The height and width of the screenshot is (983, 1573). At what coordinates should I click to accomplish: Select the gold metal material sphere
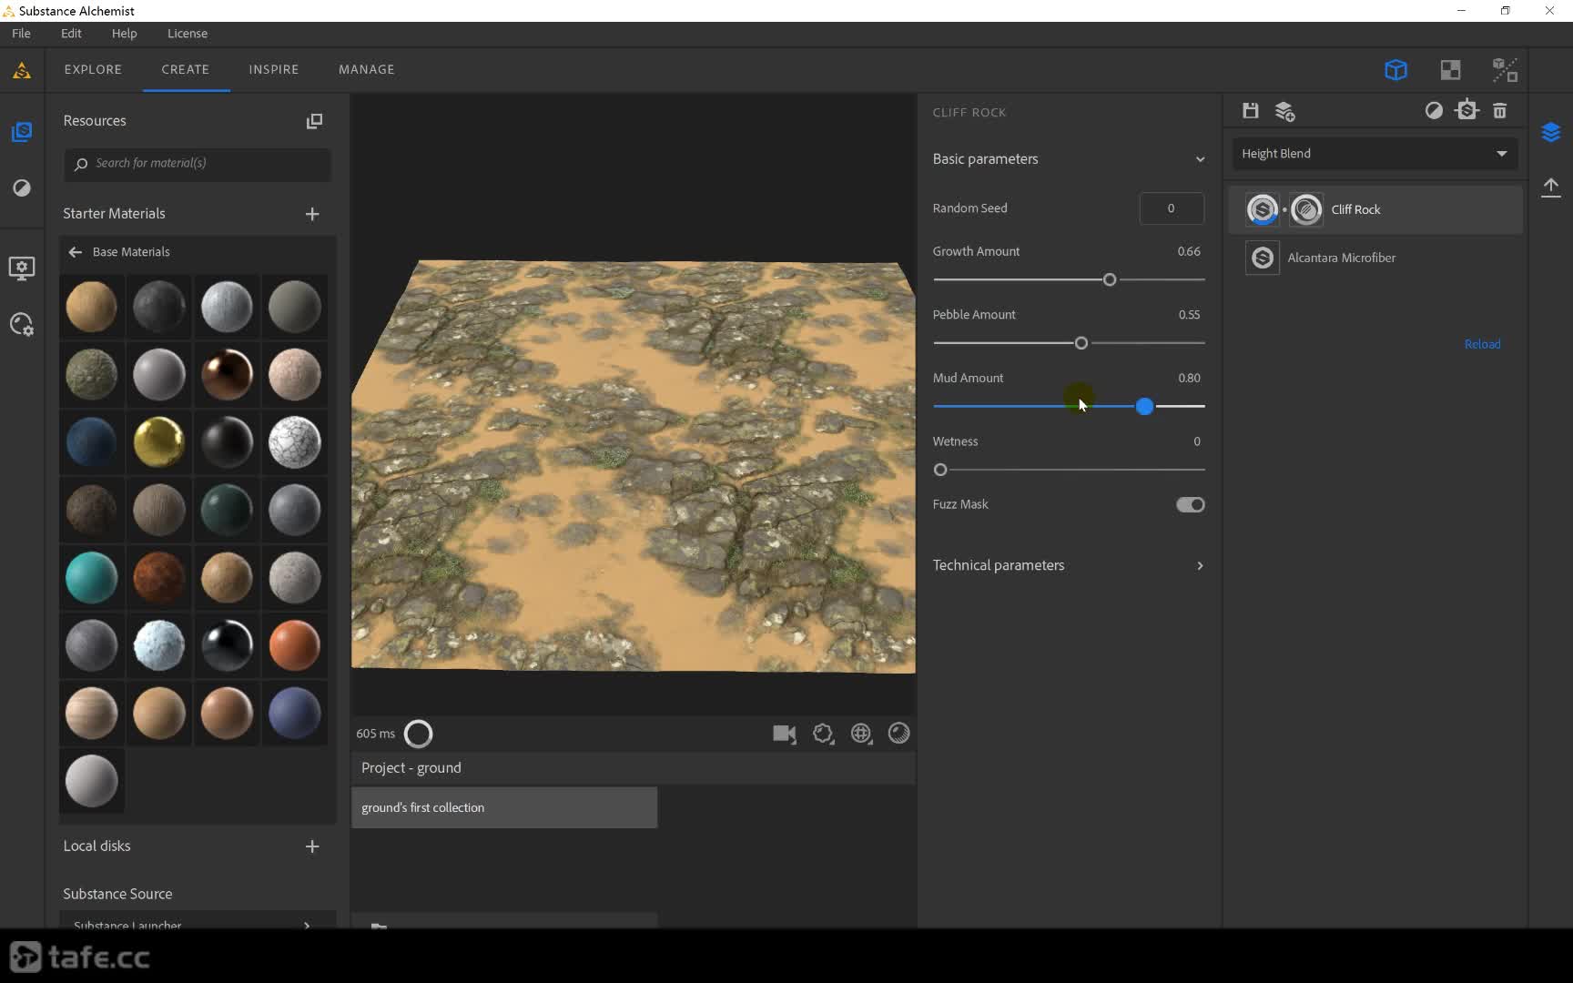pyautogui.click(x=159, y=442)
